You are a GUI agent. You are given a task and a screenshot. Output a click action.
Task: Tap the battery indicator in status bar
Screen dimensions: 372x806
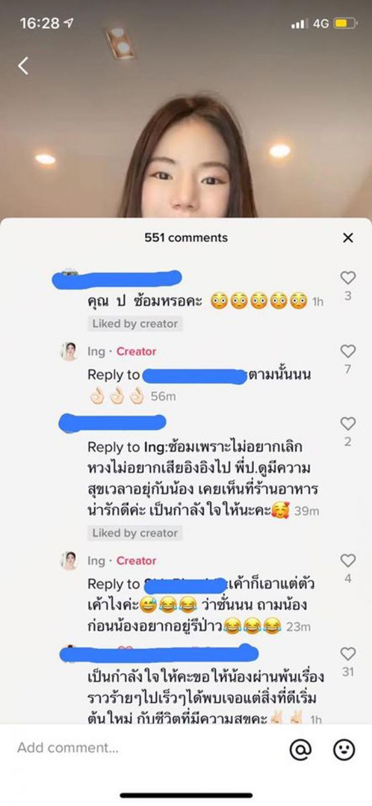[344, 24]
